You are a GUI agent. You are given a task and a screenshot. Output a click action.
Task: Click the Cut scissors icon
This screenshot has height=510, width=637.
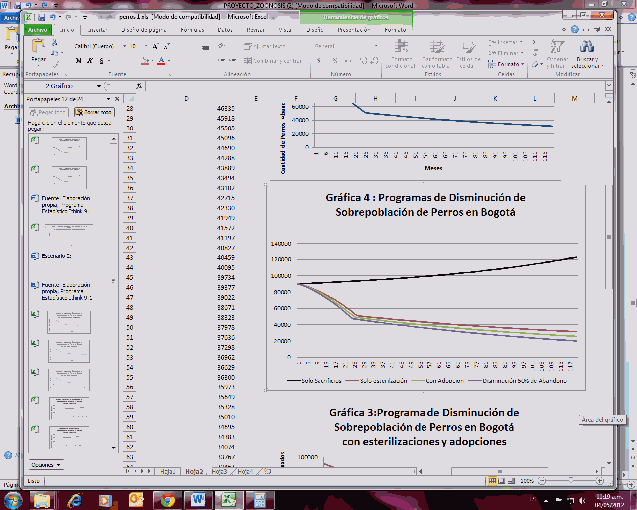[55, 43]
